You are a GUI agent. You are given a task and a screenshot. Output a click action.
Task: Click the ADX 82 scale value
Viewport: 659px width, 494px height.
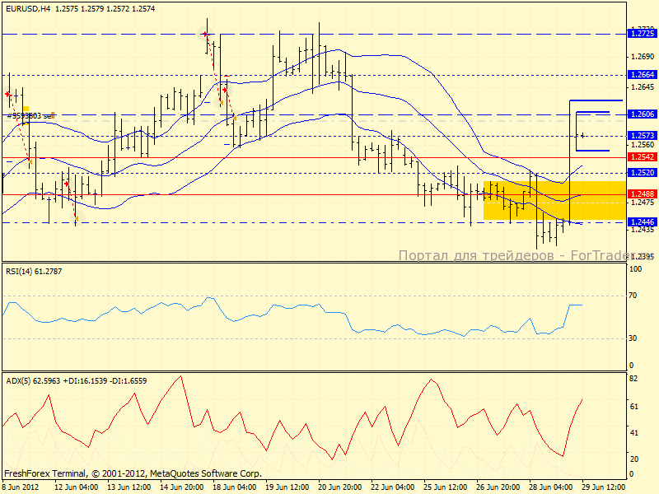(633, 379)
